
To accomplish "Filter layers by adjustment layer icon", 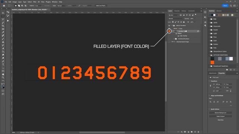I will (x=184, y=15).
